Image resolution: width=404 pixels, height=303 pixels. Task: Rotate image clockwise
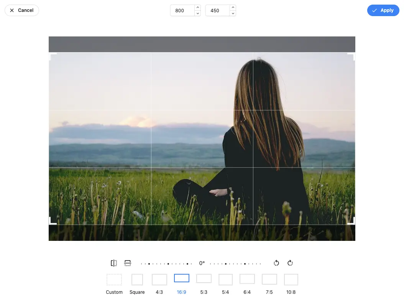coord(290,263)
